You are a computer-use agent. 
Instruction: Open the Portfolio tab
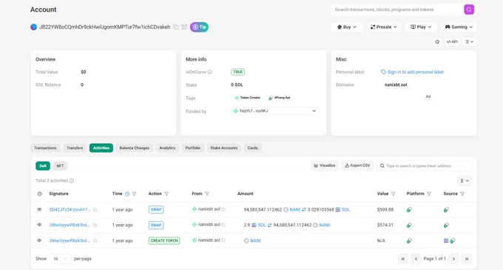(x=193, y=148)
